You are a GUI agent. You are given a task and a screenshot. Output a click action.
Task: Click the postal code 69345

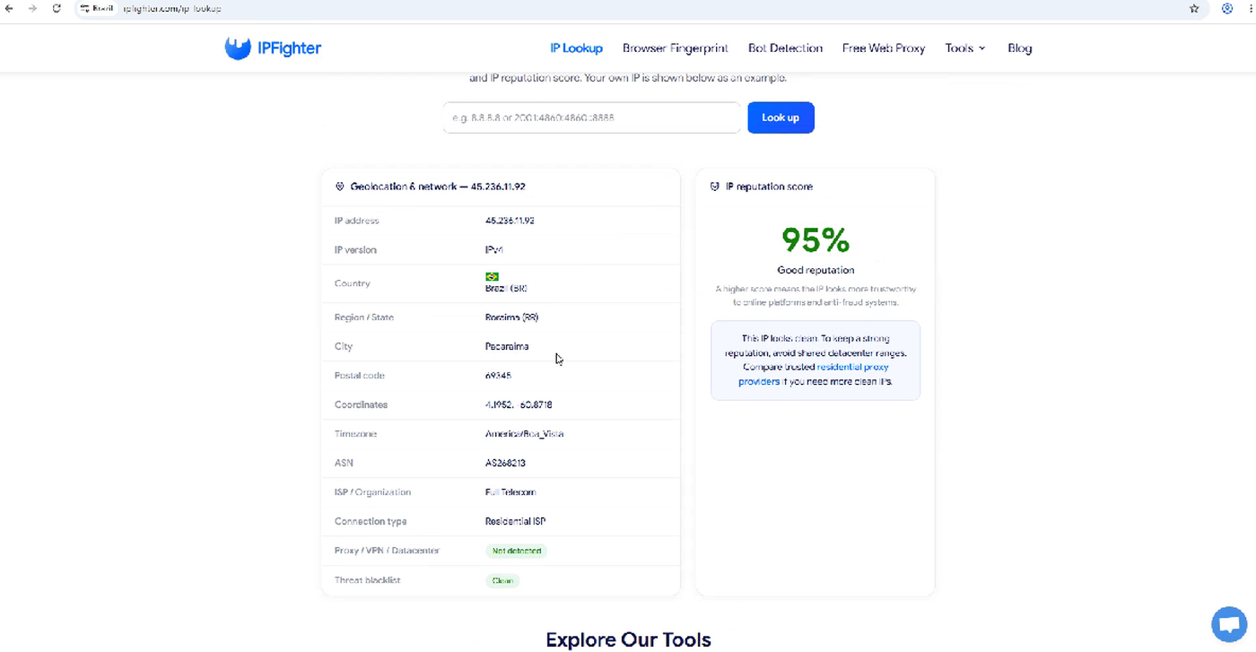click(498, 376)
